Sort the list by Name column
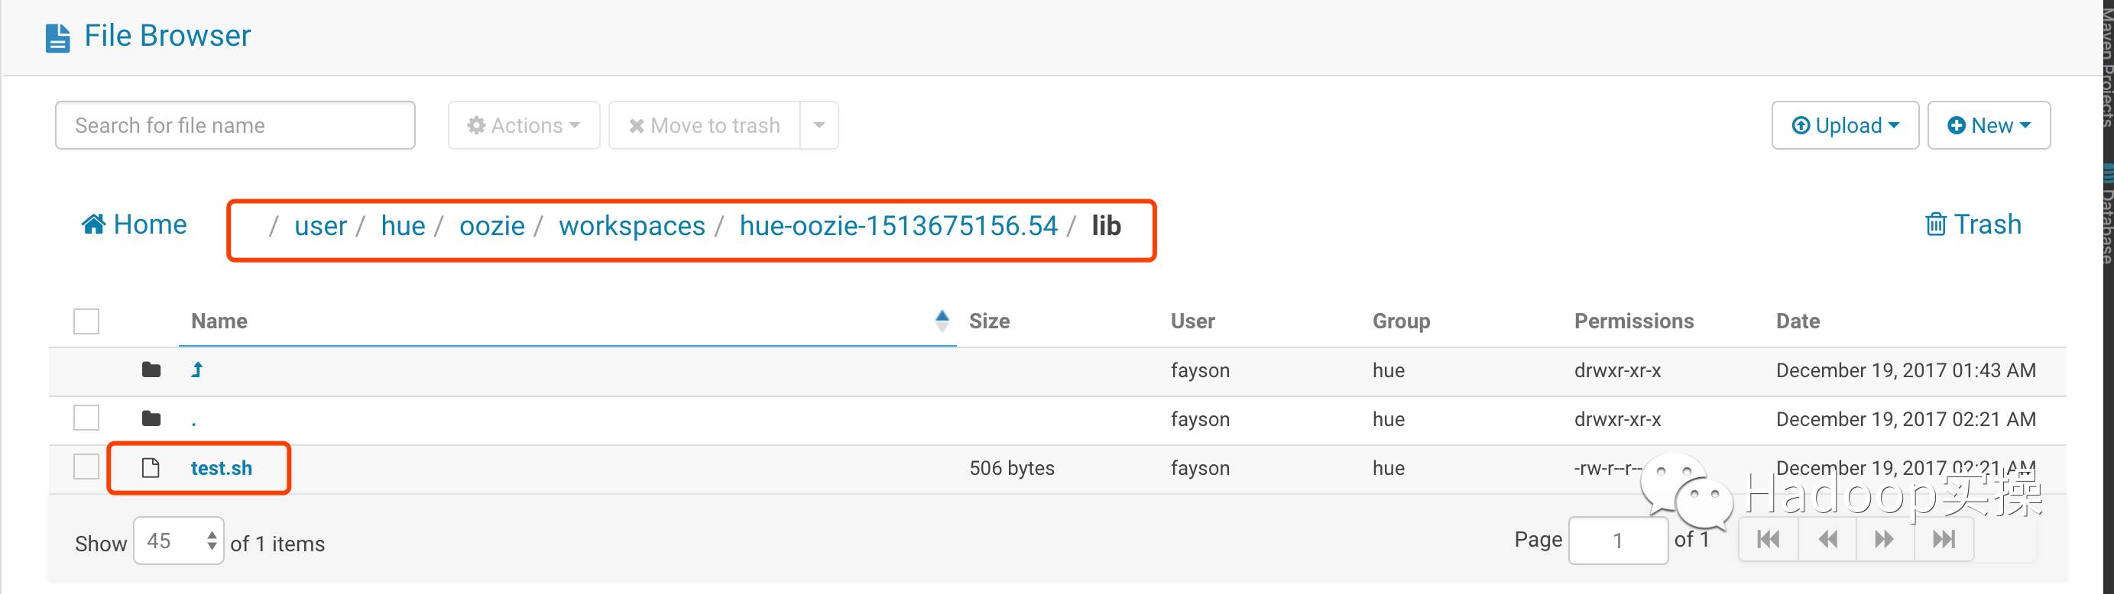 [219, 321]
